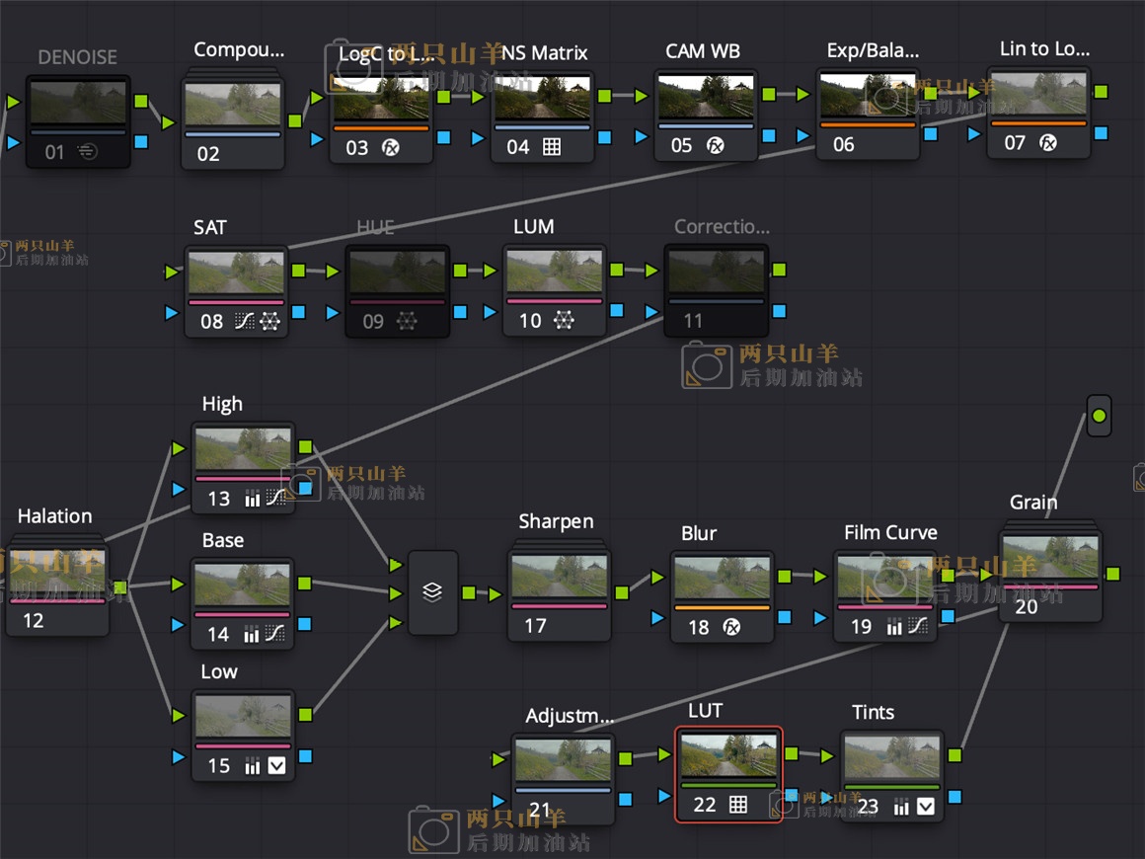Click the bars icon on High node 13
The height and width of the screenshot is (859, 1145).
pyautogui.click(x=252, y=500)
